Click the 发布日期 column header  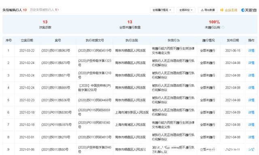pyautogui.click(x=233, y=40)
